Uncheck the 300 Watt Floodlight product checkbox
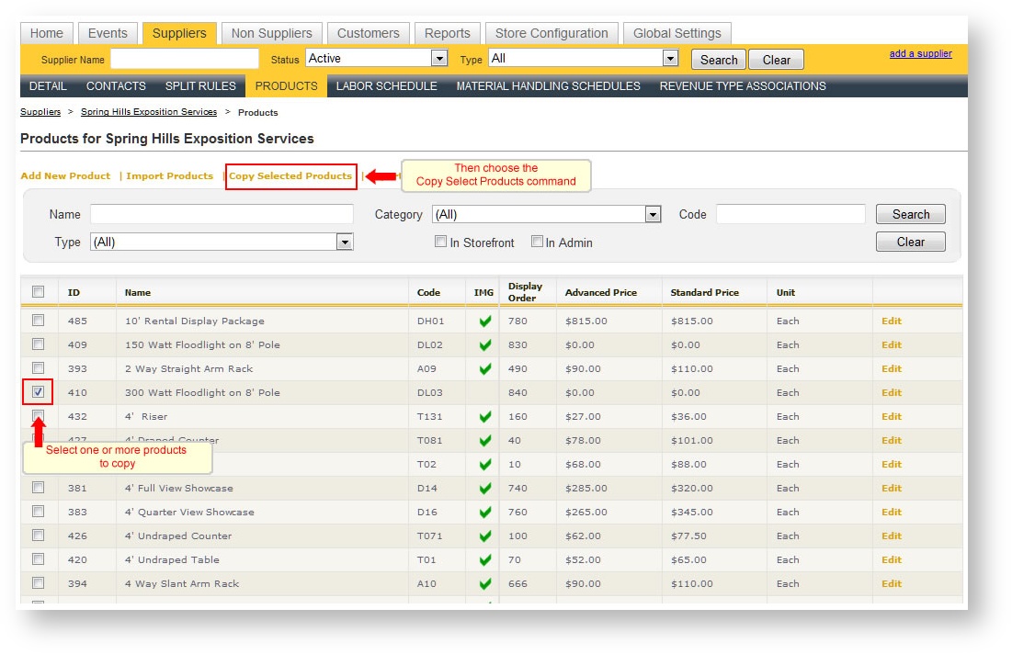The height and width of the screenshot is (654, 1012). (38, 392)
